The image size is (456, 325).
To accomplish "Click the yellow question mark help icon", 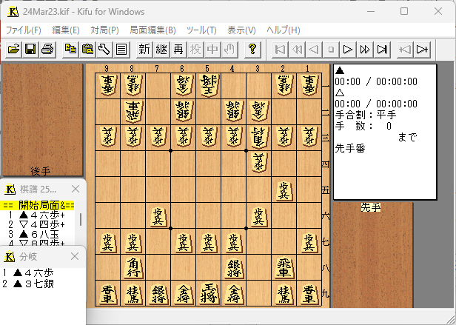I will point(252,49).
